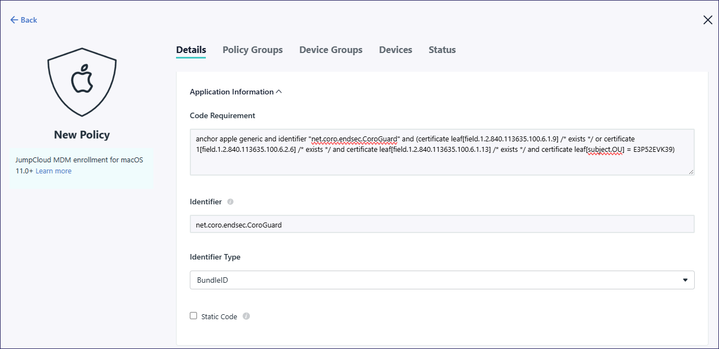View the Status tab
Image resolution: width=719 pixels, height=349 pixels.
pyautogui.click(x=442, y=50)
